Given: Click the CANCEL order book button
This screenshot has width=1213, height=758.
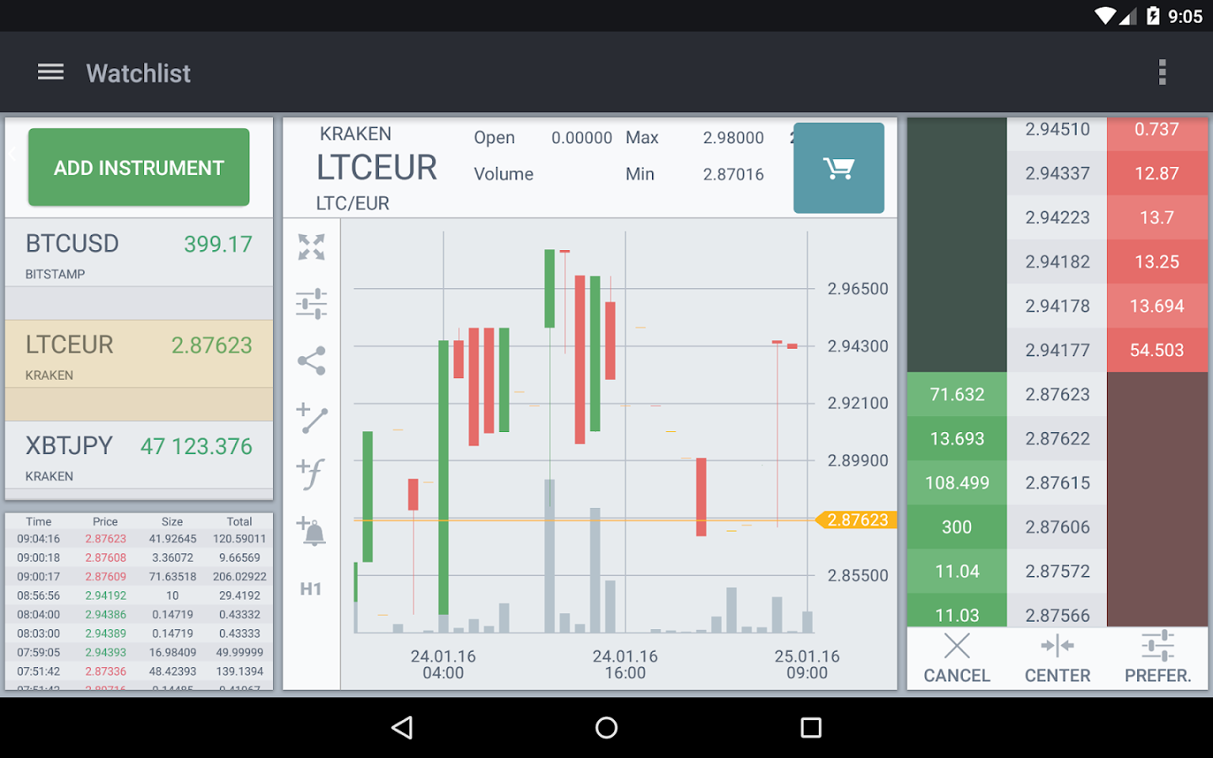Looking at the screenshot, I should pyautogui.click(x=957, y=659).
